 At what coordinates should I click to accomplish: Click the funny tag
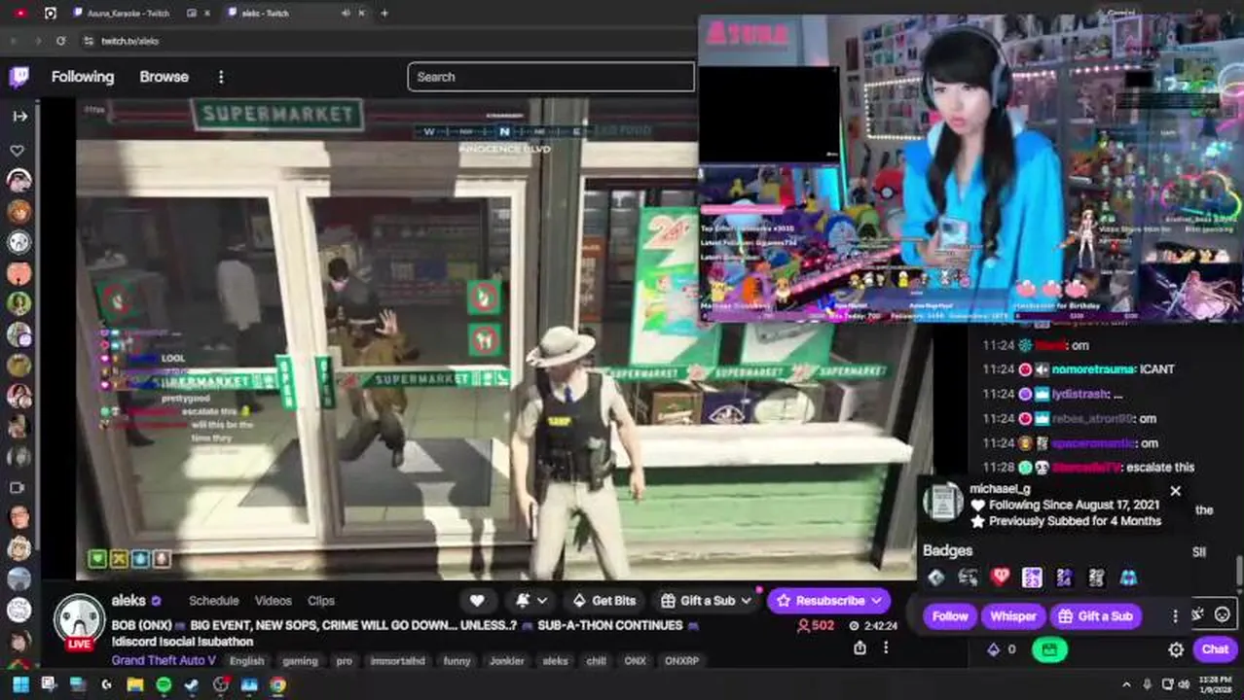coord(457,661)
